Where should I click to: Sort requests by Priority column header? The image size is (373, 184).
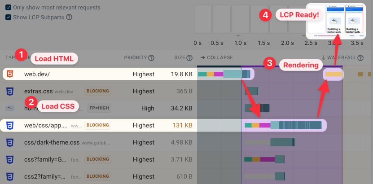click(136, 58)
